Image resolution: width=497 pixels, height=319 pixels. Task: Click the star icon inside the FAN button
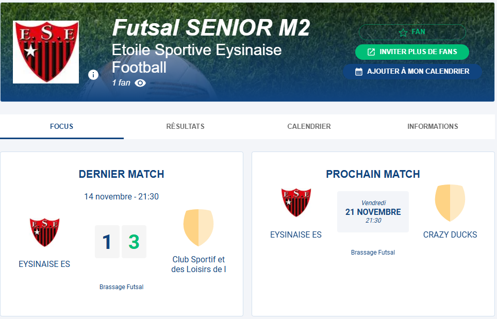tap(403, 32)
